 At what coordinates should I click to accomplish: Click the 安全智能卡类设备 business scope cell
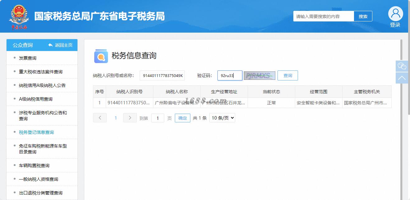point(319,103)
